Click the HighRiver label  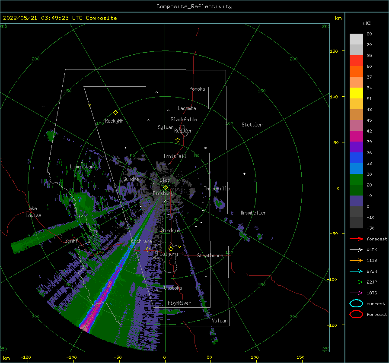tap(179, 303)
